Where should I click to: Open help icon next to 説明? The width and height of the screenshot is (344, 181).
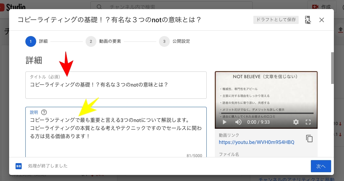tap(44, 113)
